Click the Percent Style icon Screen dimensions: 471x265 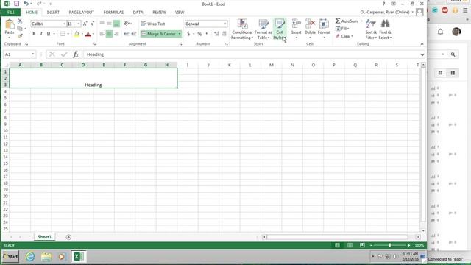(199, 34)
